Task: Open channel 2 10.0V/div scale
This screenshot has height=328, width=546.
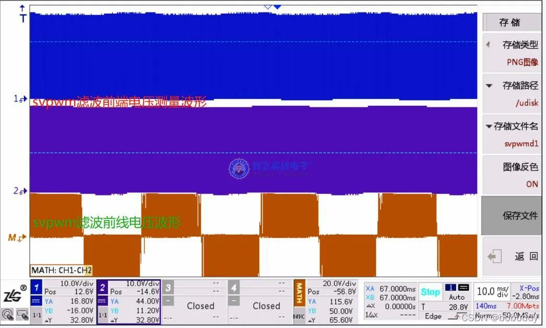Action: (143, 284)
